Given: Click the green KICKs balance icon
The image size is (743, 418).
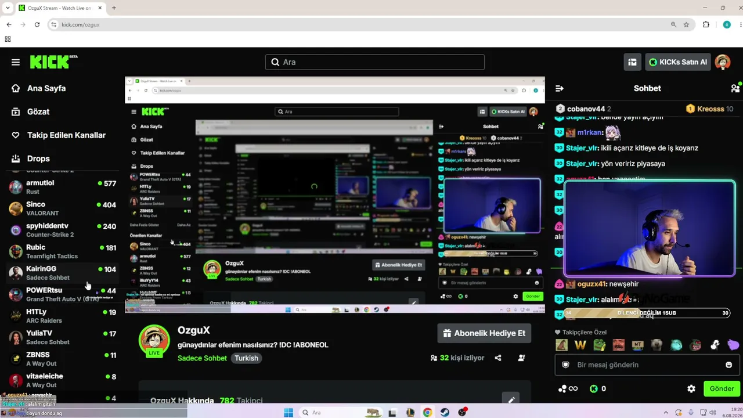Looking at the screenshot, I should click(594, 388).
